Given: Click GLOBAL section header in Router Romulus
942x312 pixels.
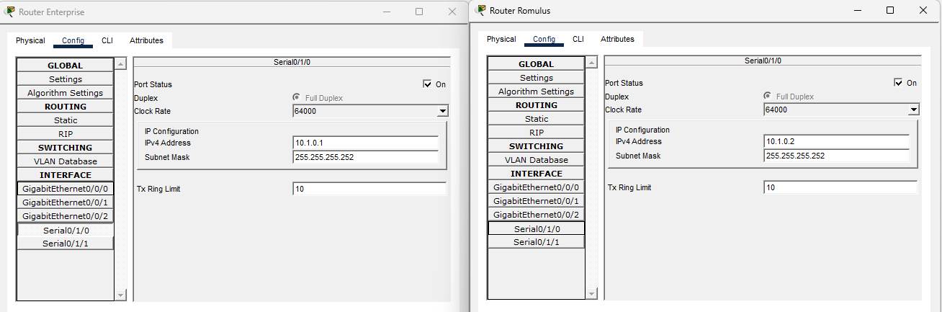Looking at the screenshot, I should click(x=537, y=64).
